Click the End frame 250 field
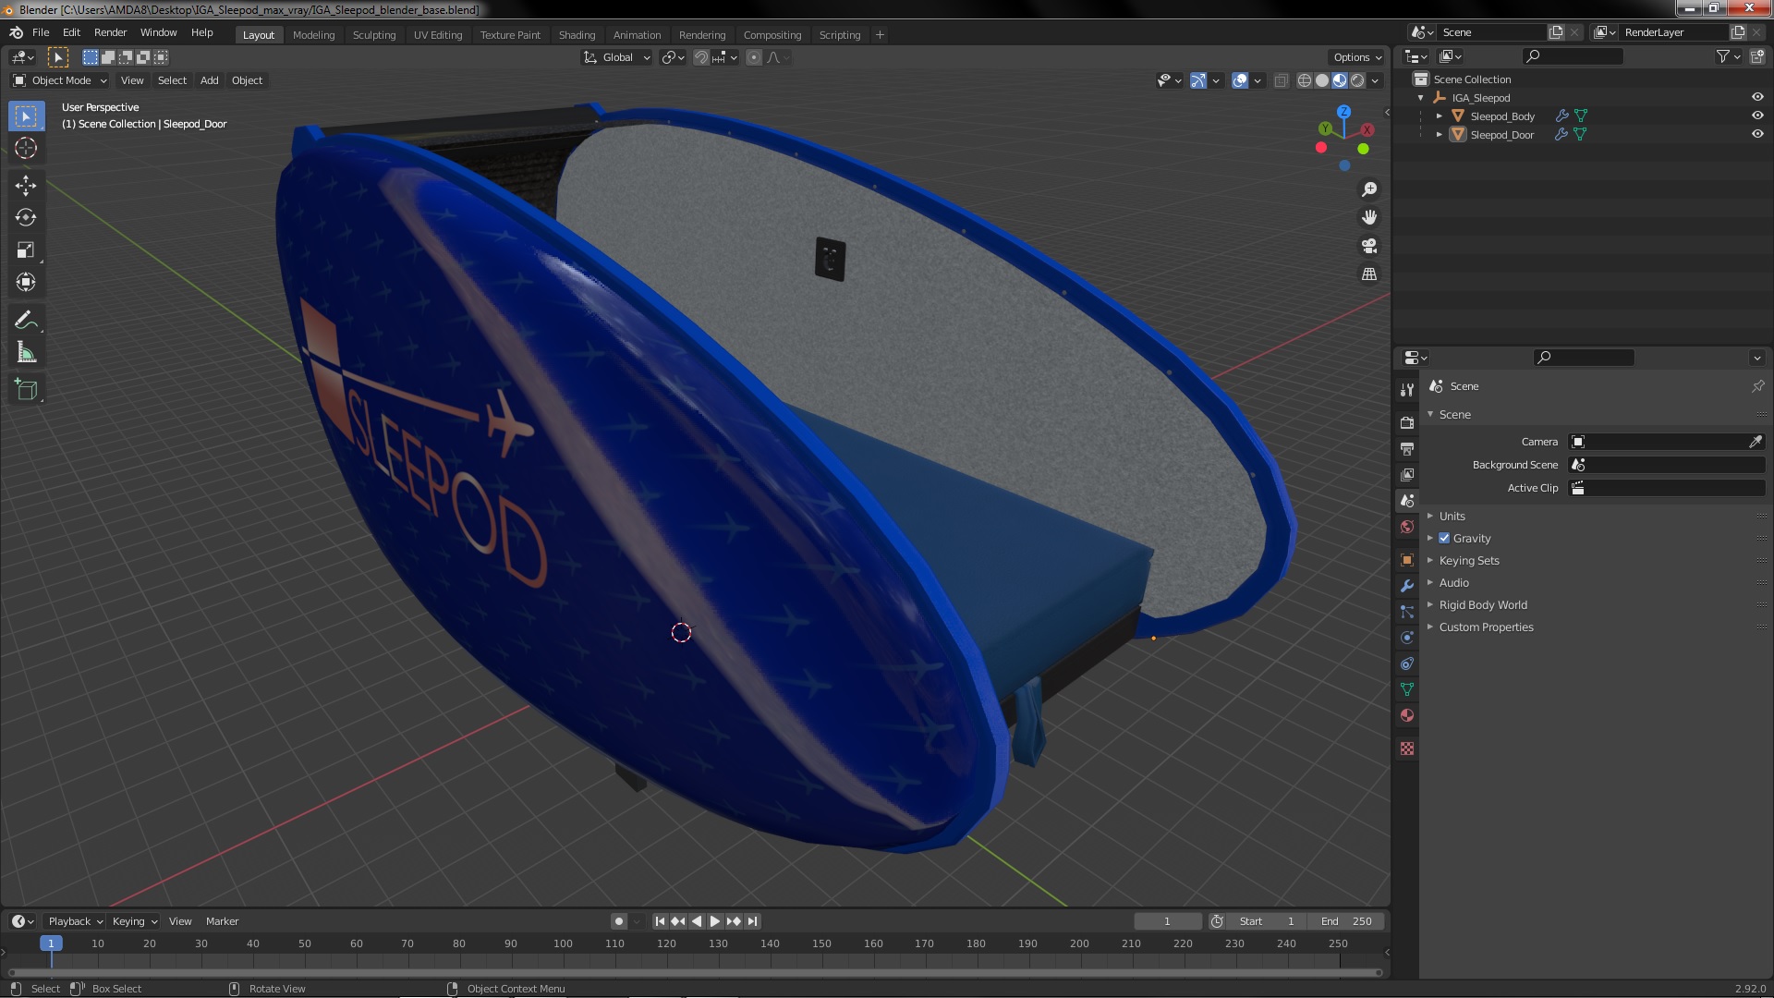The width and height of the screenshot is (1774, 998). click(x=1346, y=921)
